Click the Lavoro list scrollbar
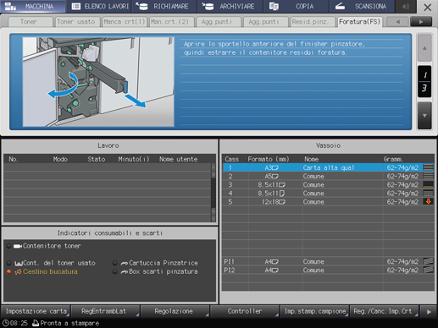 [x=213, y=193]
